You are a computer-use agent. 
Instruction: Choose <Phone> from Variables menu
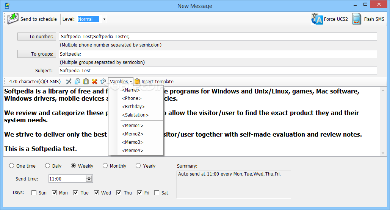[136, 98]
